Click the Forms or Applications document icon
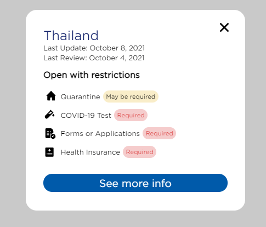Screen dimensions: 266x227 tap(50, 133)
